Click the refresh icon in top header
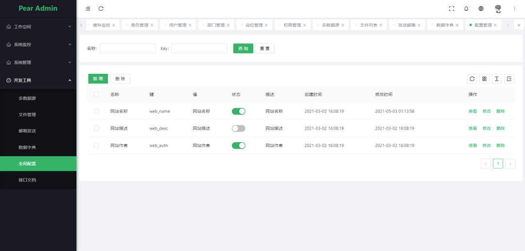525x251 pixels. [101, 9]
